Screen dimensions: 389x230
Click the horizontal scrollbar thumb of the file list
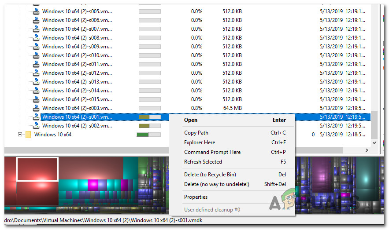[x=174, y=150]
